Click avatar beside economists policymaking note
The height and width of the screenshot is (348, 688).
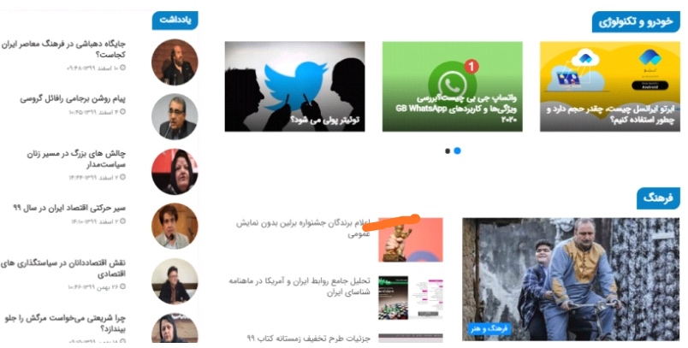175,281
